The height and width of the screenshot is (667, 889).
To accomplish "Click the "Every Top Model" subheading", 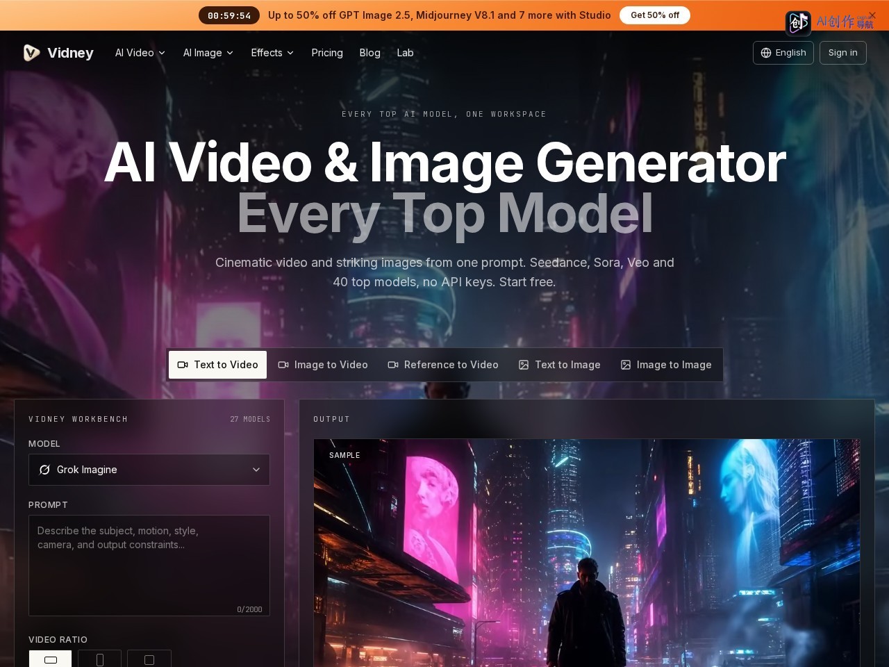I will click(x=444, y=213).
